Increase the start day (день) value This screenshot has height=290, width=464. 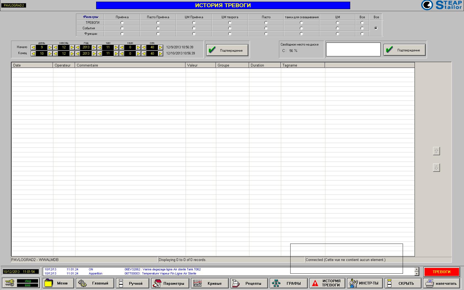coord(50,48)
